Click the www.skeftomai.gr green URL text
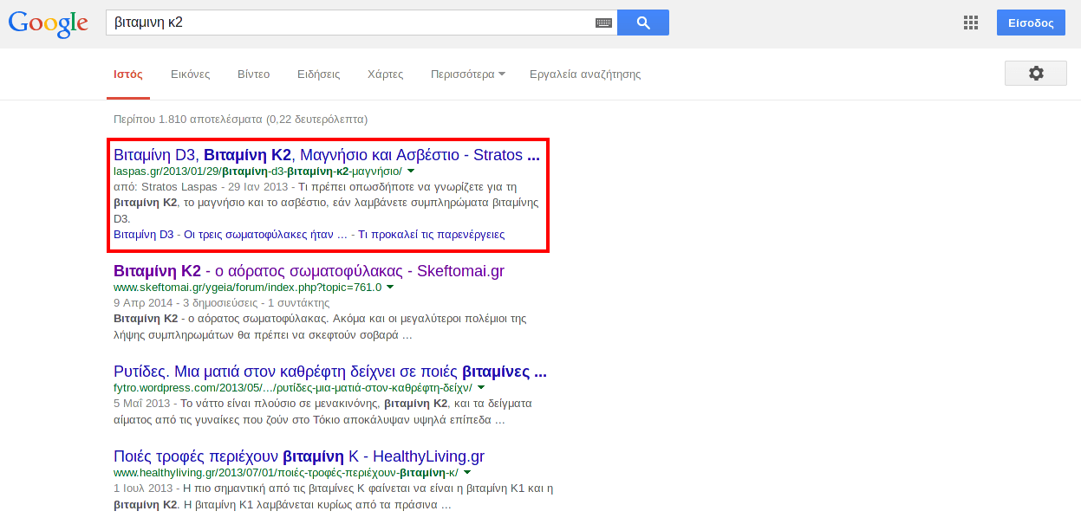This screenshot has height=524, width=1081. click(247, 288)
